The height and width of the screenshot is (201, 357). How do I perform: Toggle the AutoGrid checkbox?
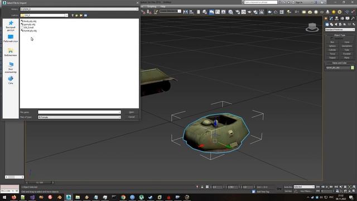(332, 39)
